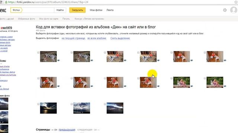Open third row's middle cloudy sky thumbnail
238x133 pixels.
82,108
